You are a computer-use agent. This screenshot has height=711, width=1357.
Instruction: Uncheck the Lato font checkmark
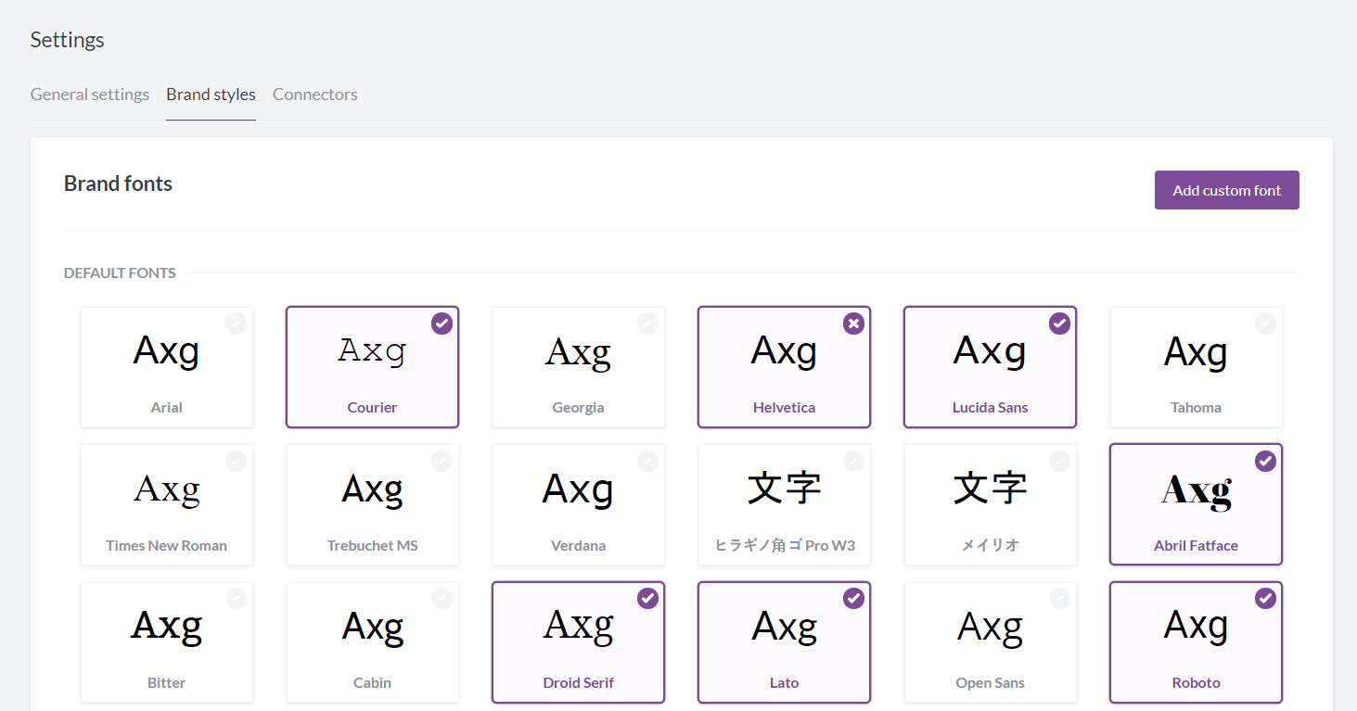[854, 599]
